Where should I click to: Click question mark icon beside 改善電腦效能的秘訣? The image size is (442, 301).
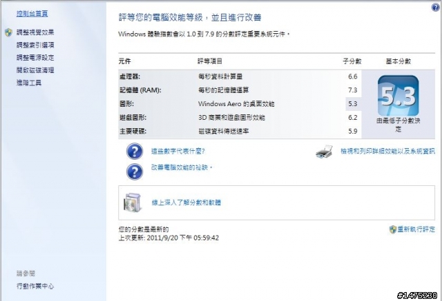(x=135, y=172)
